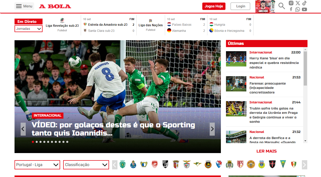The height and width of the screenshot is (177, 321).
Task: Select the sixth carousel slide dot
Action: click(x=52, y=142)
